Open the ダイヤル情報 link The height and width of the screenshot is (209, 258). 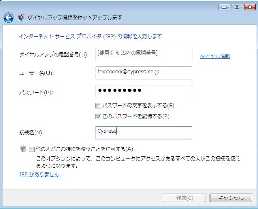point(215,56)
